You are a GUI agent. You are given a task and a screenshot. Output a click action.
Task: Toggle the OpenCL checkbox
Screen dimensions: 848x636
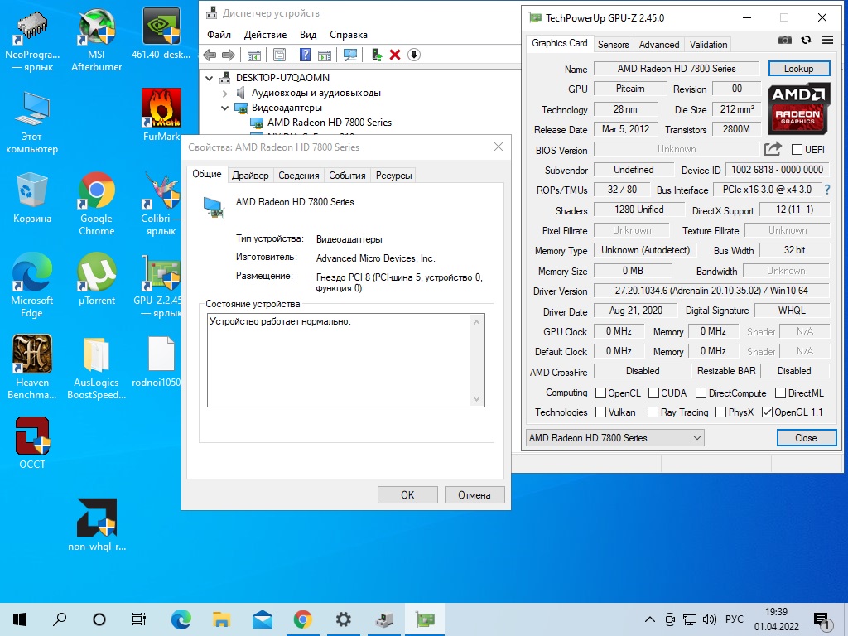coord(600,393)
